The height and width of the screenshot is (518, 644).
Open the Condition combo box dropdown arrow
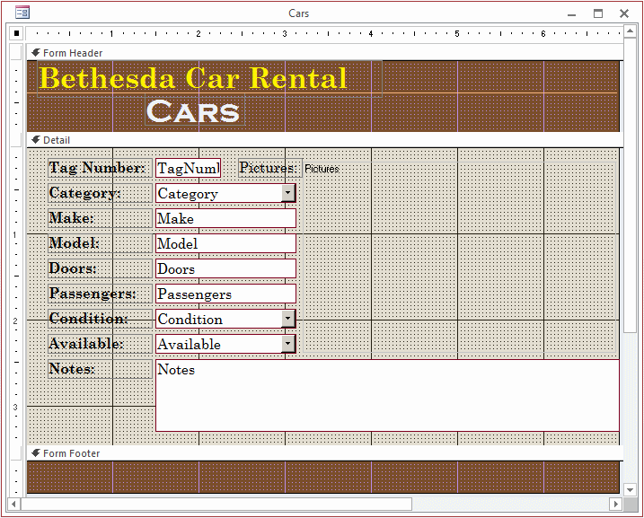point(288,319)
